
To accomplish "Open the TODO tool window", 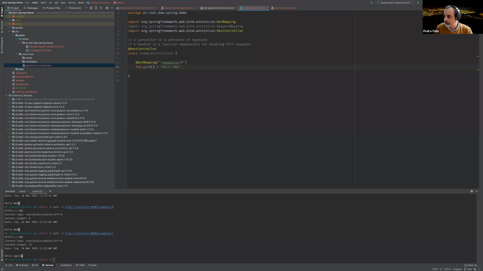I will (80, 265).
